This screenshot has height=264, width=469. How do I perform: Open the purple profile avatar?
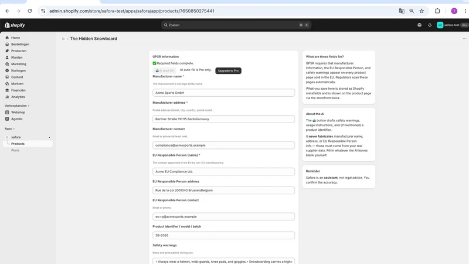pyautogui.click(x=454, y=11)
